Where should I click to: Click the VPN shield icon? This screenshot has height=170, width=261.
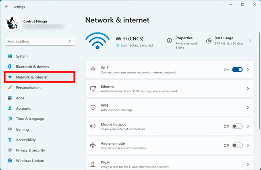[93, 107]
